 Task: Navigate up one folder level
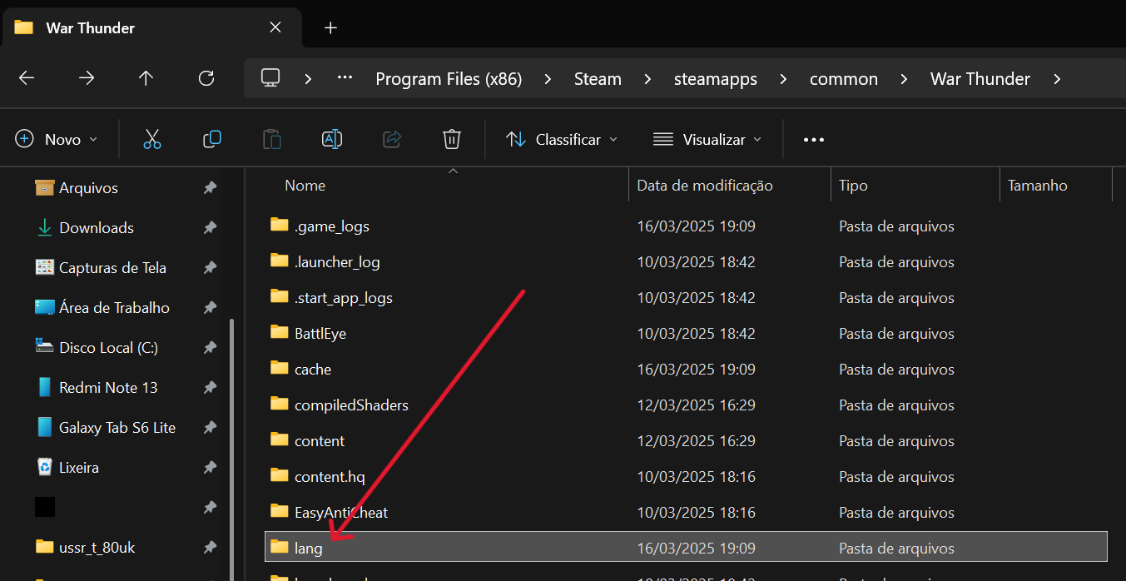(146, 78)
